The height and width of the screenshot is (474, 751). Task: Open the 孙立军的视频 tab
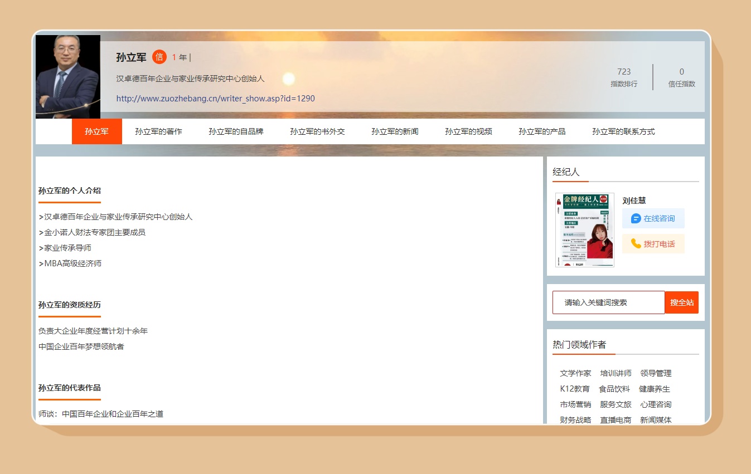468,131
